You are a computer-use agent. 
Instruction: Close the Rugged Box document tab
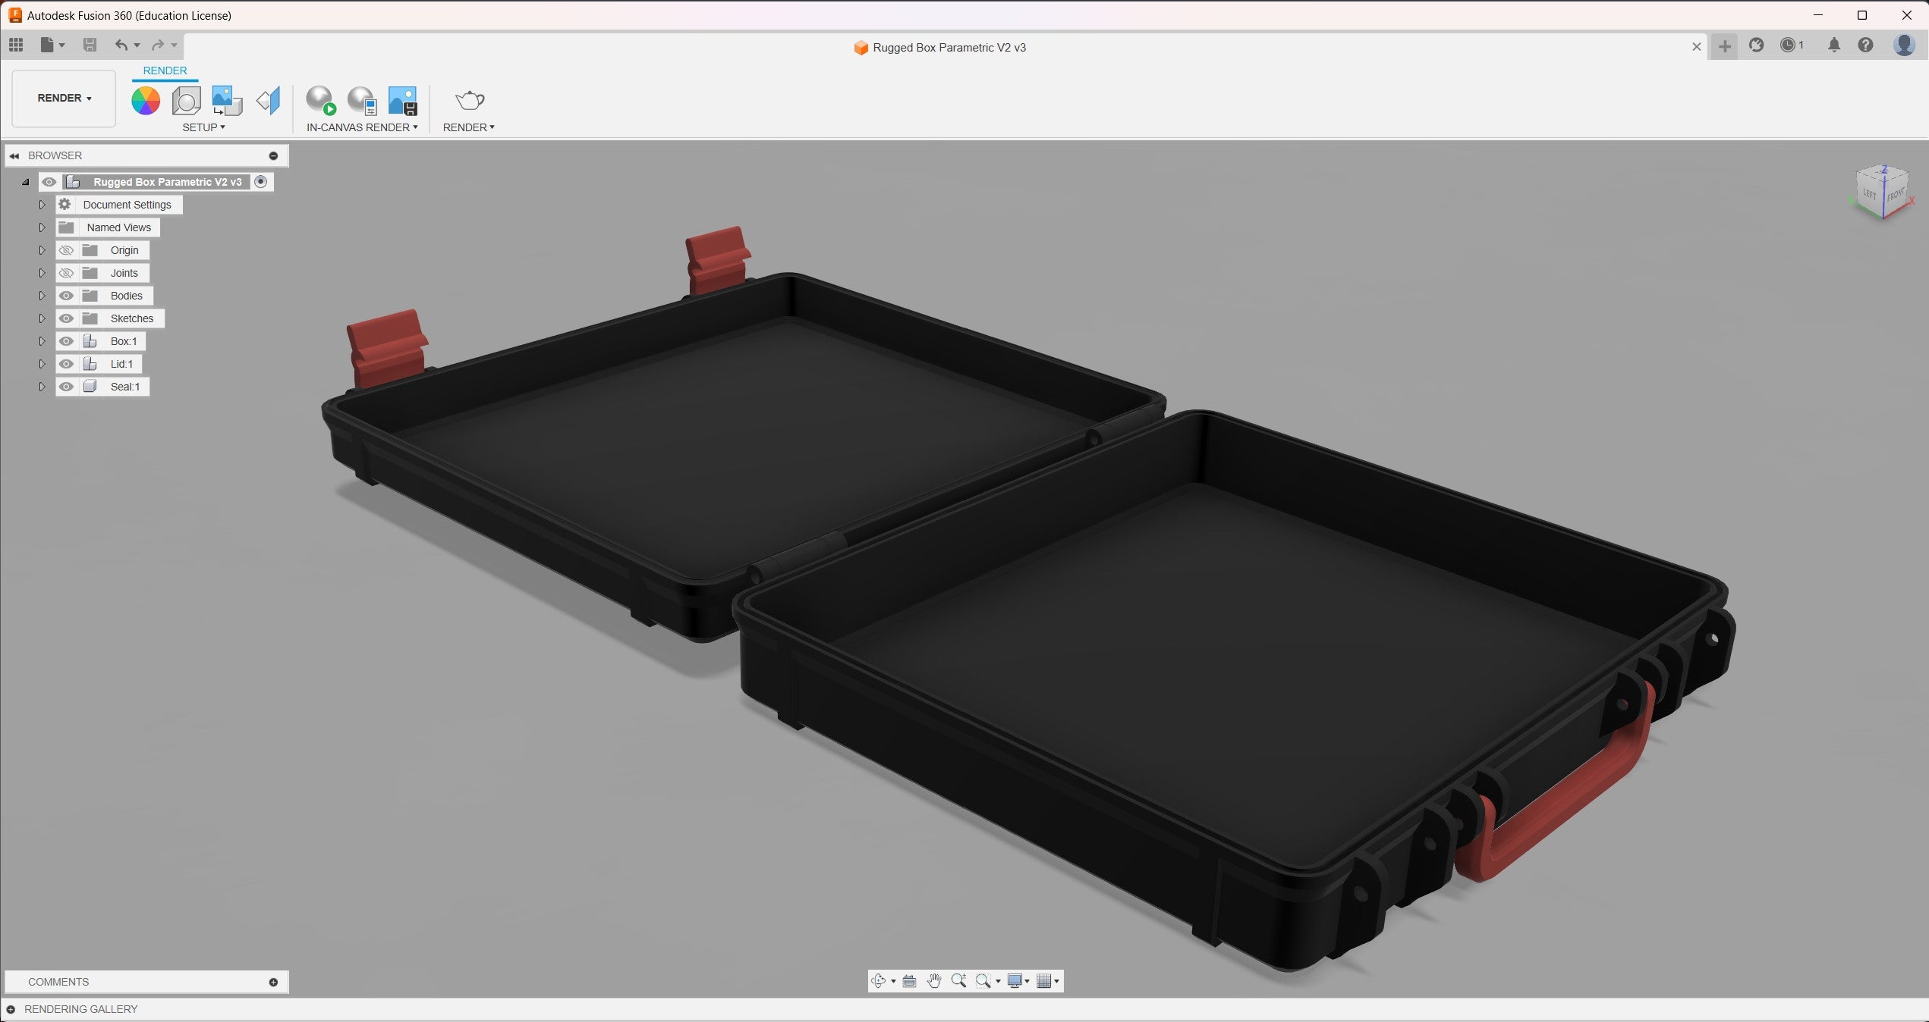coord(1697,47)
